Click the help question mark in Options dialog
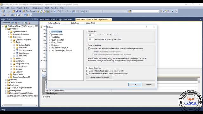The height and width of the screenshot is (114, 203). (x=147, y=27)
